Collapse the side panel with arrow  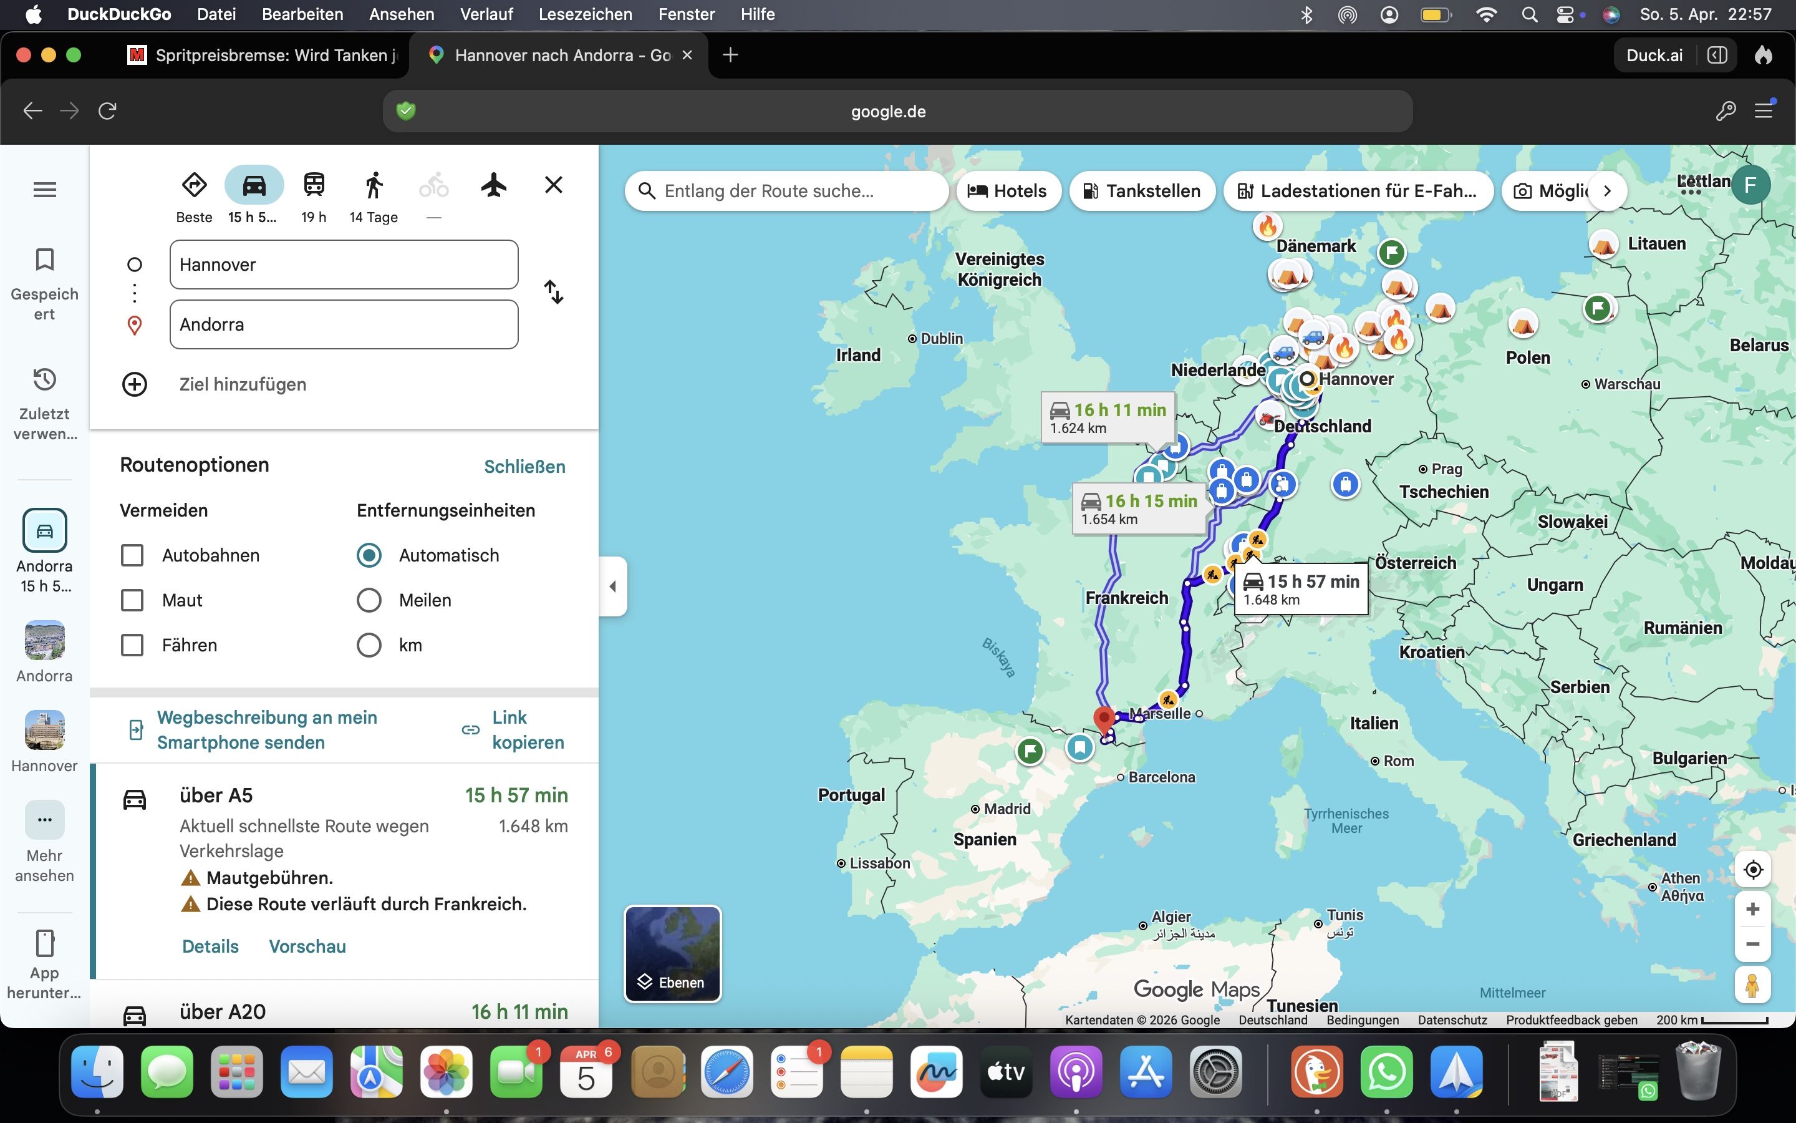pyautogui.click(x=612, y=586)
